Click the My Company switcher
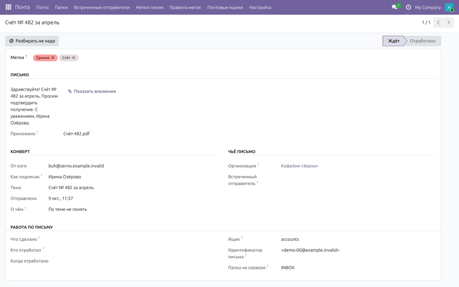The height and width of the screenshot is (287, 459). [x=428, y=7]
